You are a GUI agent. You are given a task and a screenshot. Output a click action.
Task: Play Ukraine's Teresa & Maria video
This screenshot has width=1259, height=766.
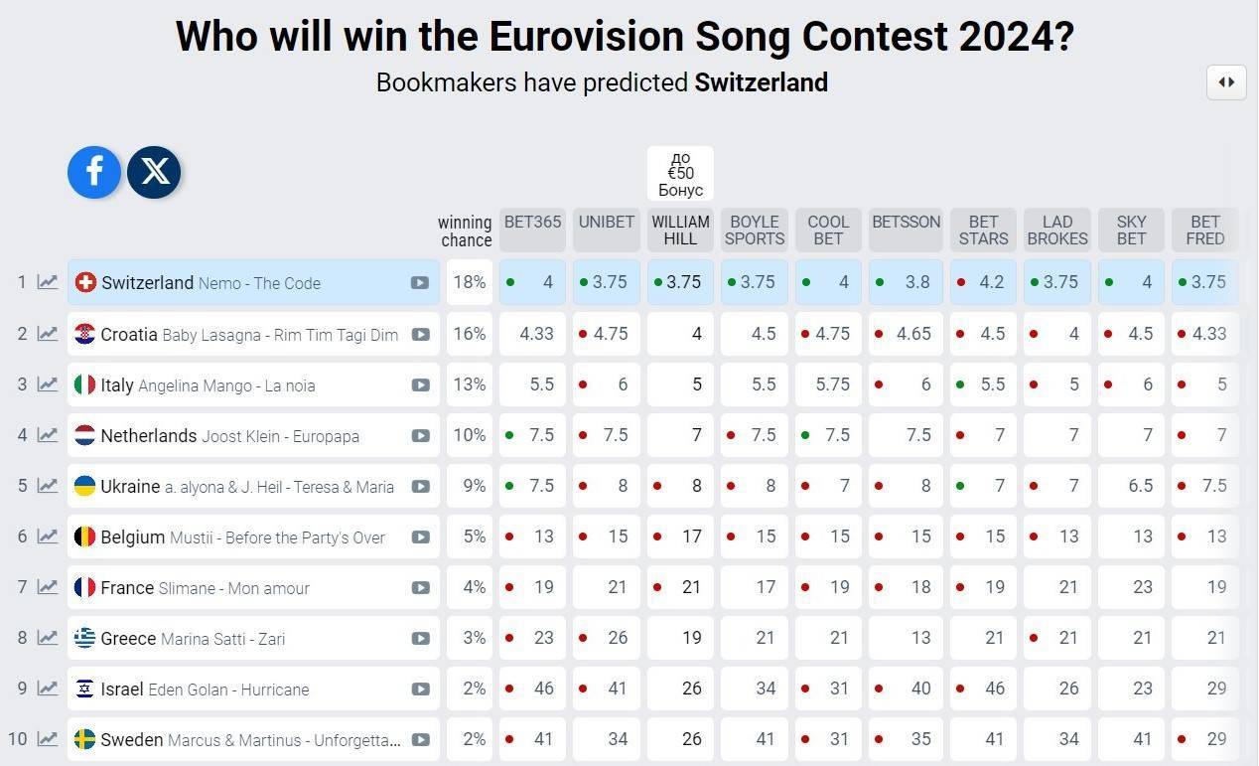click(420, 486)
